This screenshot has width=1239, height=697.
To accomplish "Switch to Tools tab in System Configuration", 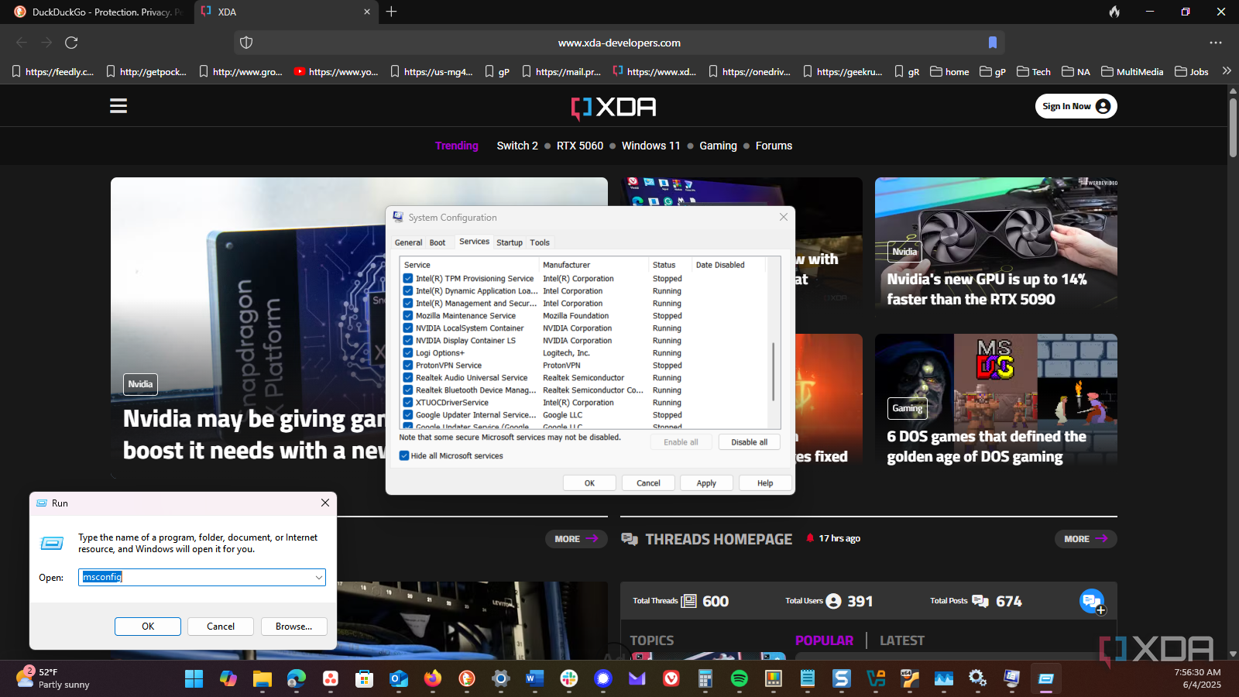I will coord(540,242).
